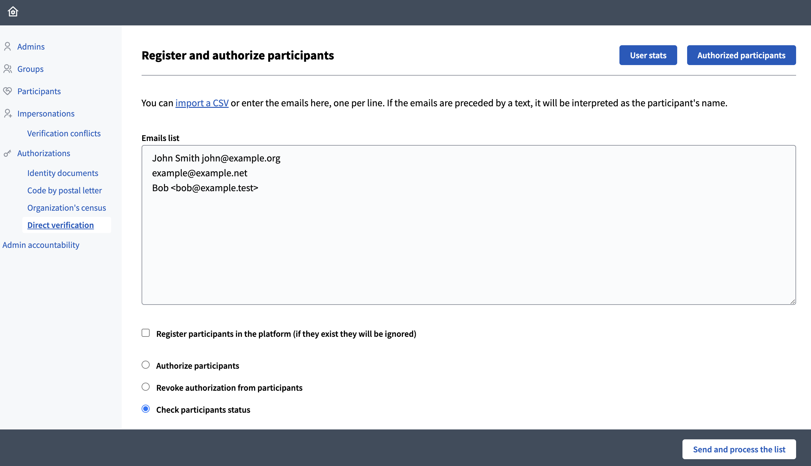Choose the Check participants status radio button
The width and height of the screenshot is (811, 466).
click(146, 409)
